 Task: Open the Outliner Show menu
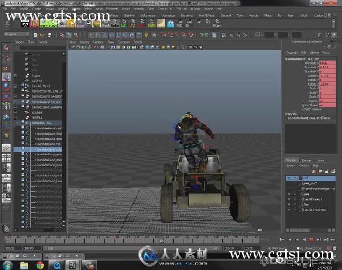(x=31, y=42)
